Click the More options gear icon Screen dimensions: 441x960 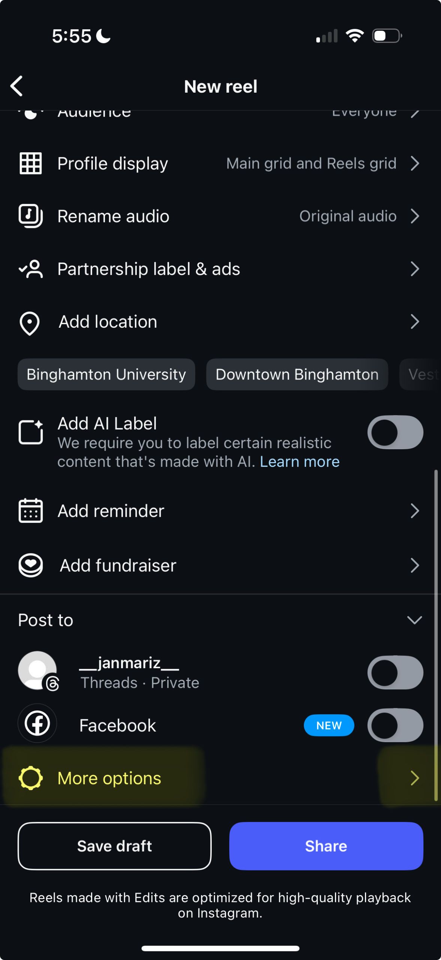(30, 778)
